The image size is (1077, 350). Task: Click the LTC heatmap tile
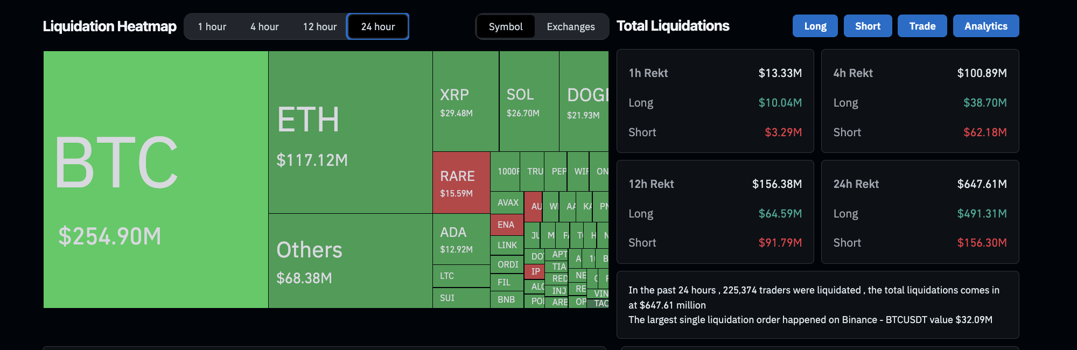coord(461,276)
